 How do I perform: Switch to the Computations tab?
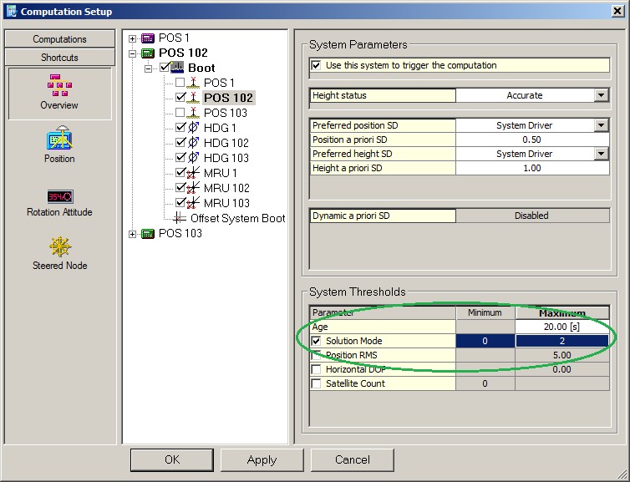(x=59, y=39)
